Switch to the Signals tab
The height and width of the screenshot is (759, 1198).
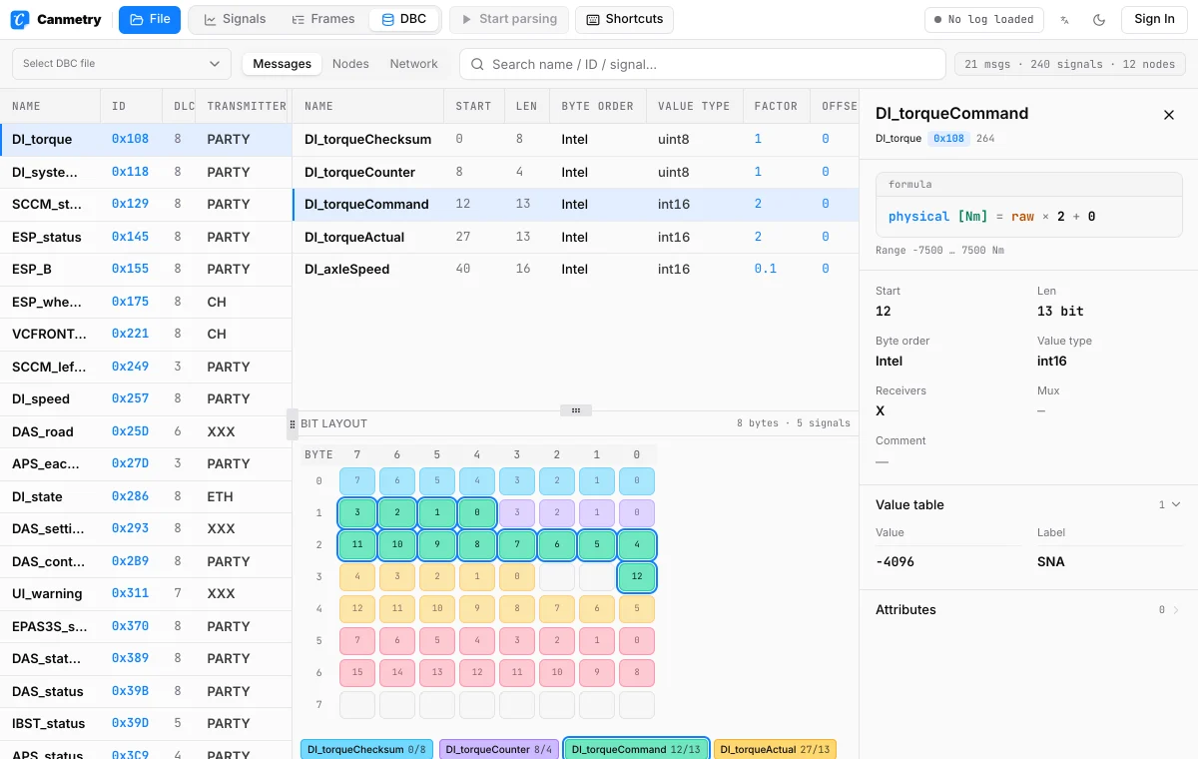point(235,19)
